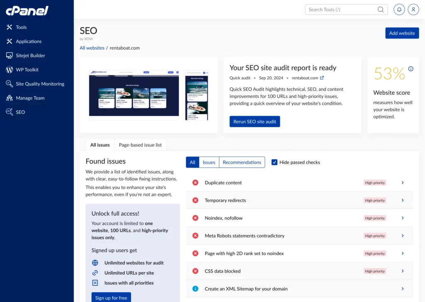Click the Rerun SEO site audit button

point(254,122)
